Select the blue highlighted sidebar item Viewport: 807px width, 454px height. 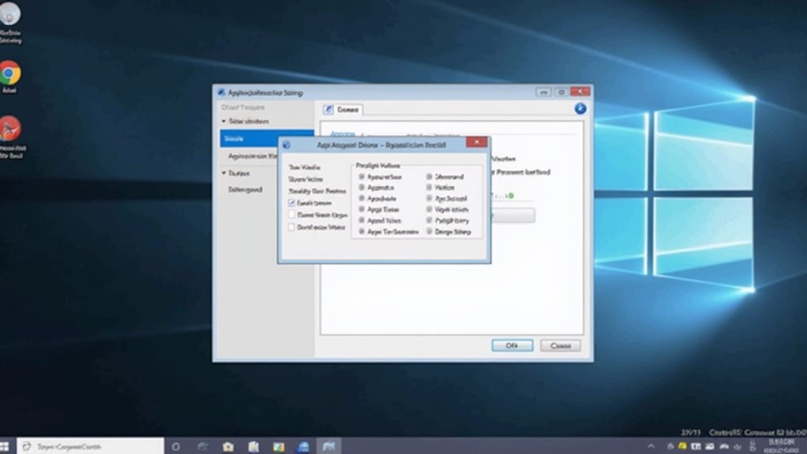pos(267,138)
